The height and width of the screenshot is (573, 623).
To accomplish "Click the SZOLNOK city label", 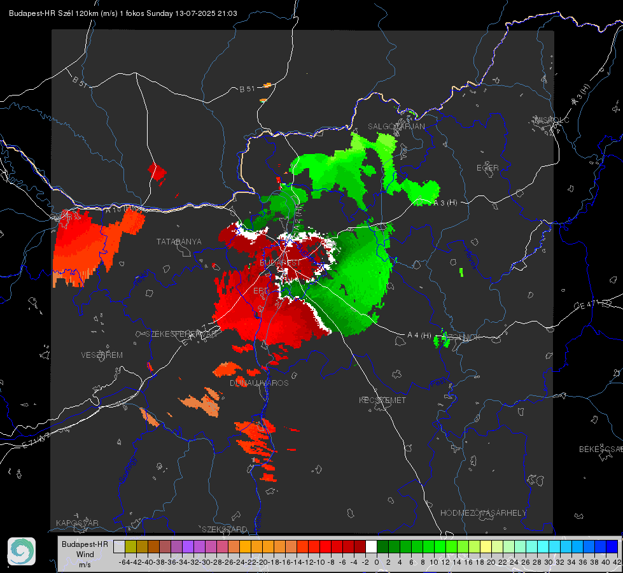I will (463, 337).
